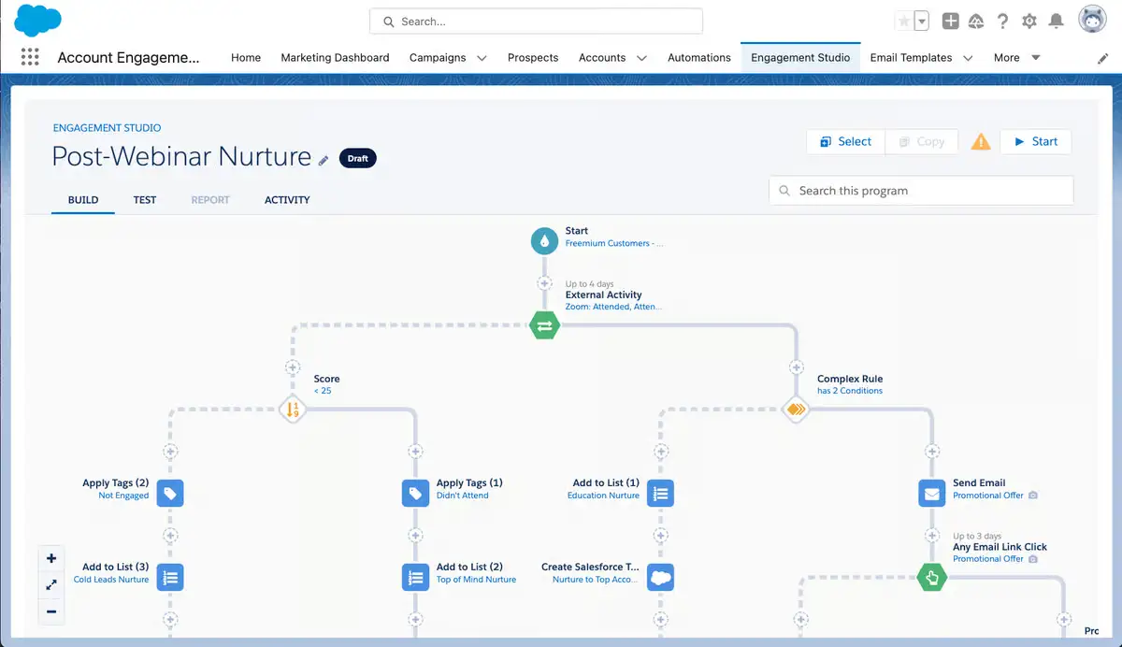Screen dimensions: 1122x647
Task: Expand the Campaigns navigation dropdown
Action: coord(482,57)
